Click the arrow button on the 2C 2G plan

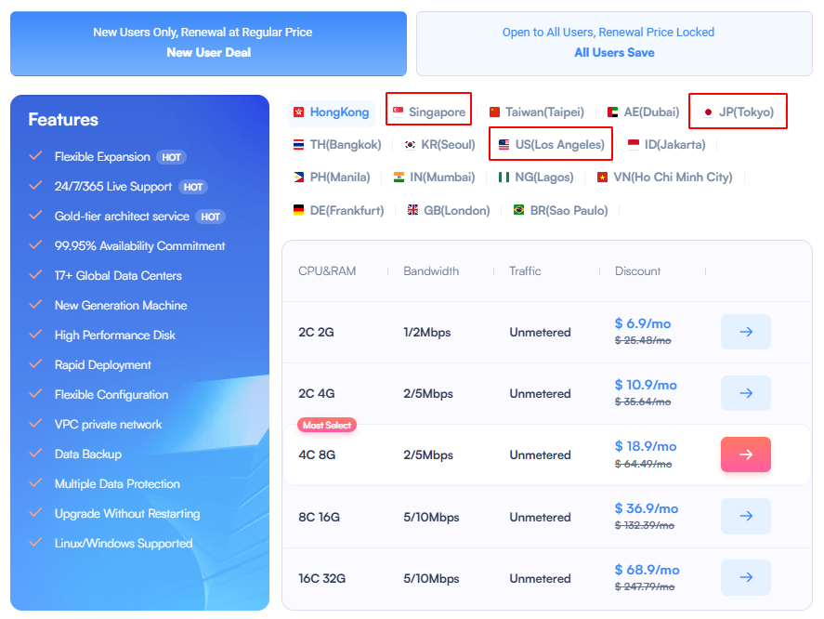746,332
